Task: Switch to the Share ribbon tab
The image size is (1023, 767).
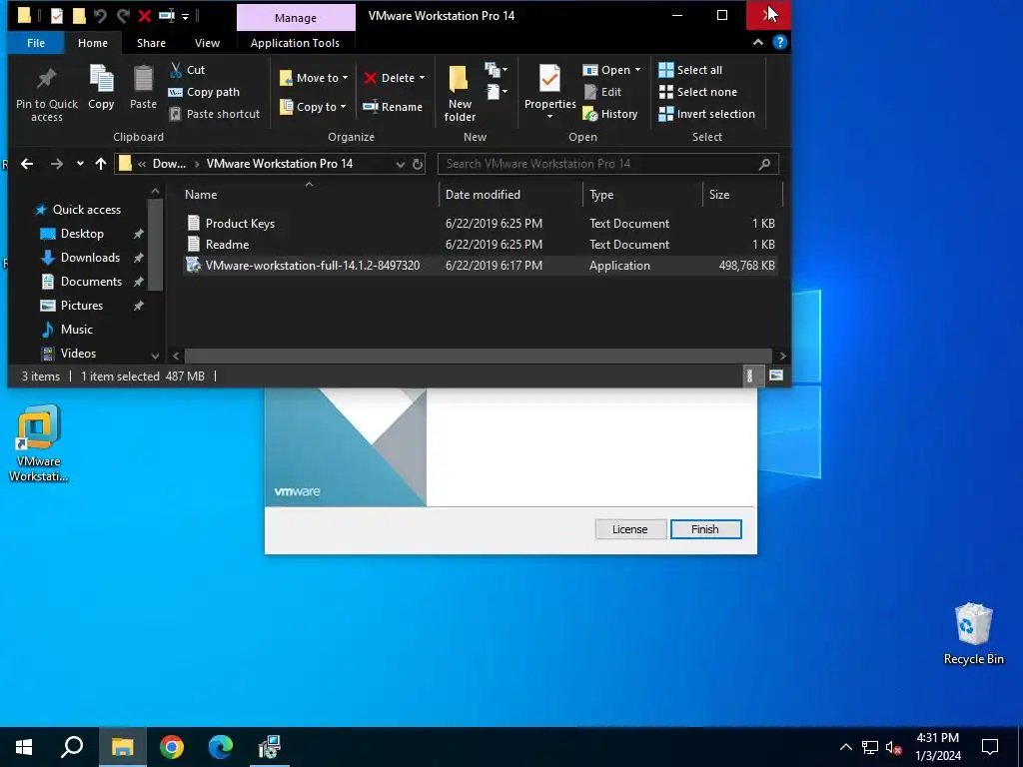Action: point(152,43)
